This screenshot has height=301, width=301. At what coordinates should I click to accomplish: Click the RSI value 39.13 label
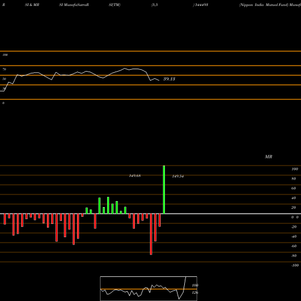(x=169, y=79)
